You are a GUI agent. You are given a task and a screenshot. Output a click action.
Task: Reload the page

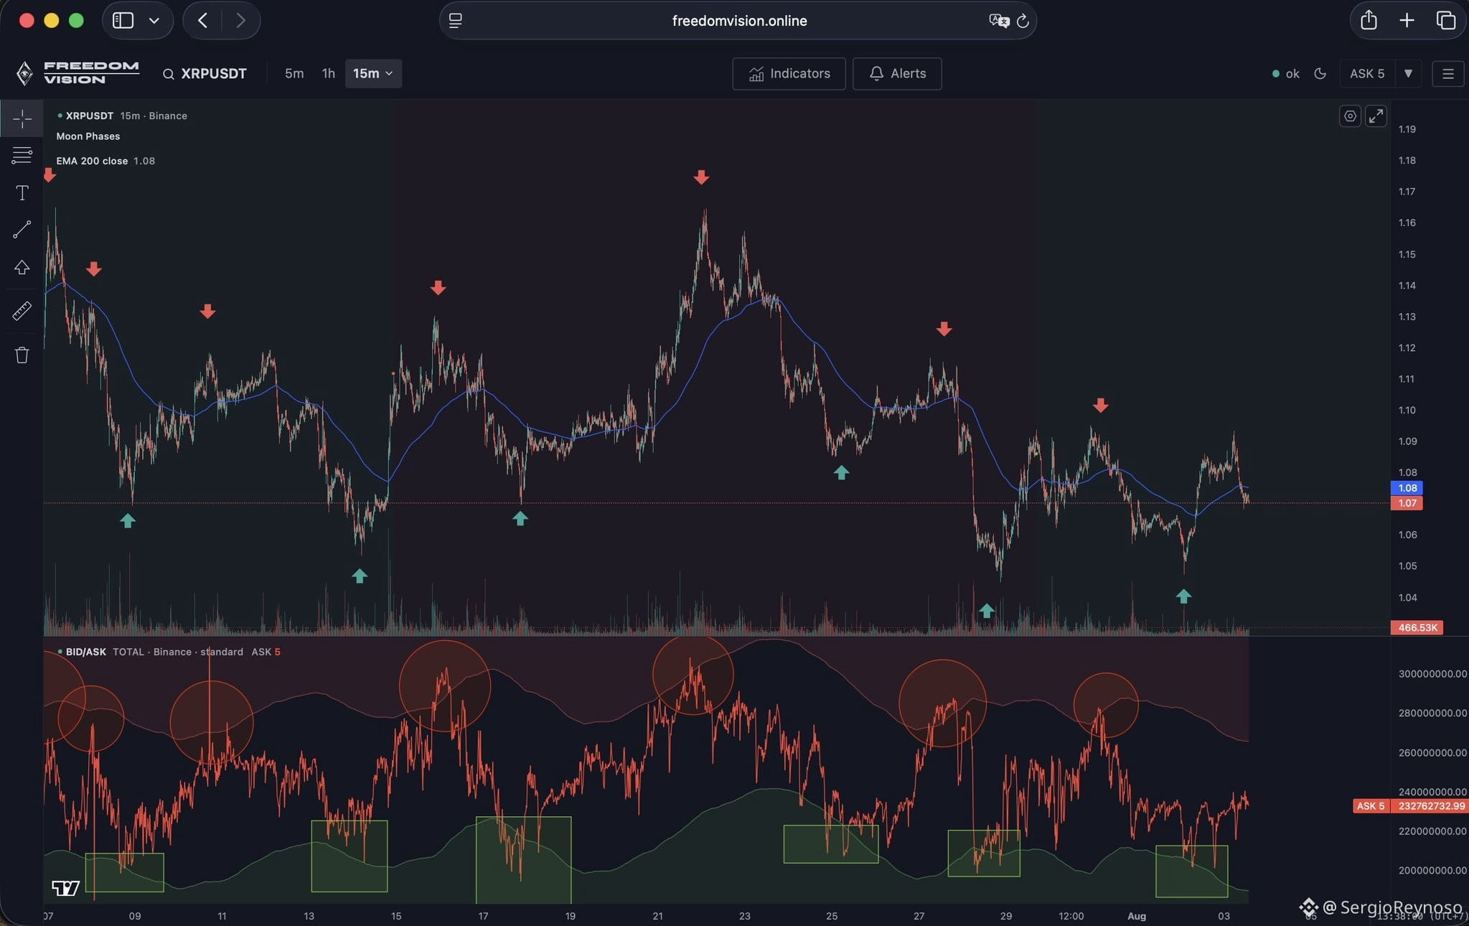pyautogui.click(x=1023, y=21)
